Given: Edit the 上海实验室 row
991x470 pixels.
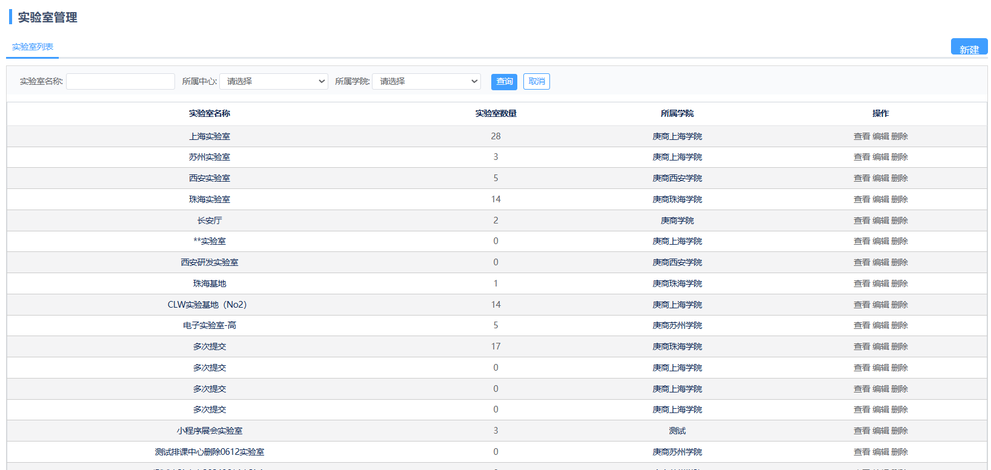Looking at the screenshot, I should [x=881, y=136].
